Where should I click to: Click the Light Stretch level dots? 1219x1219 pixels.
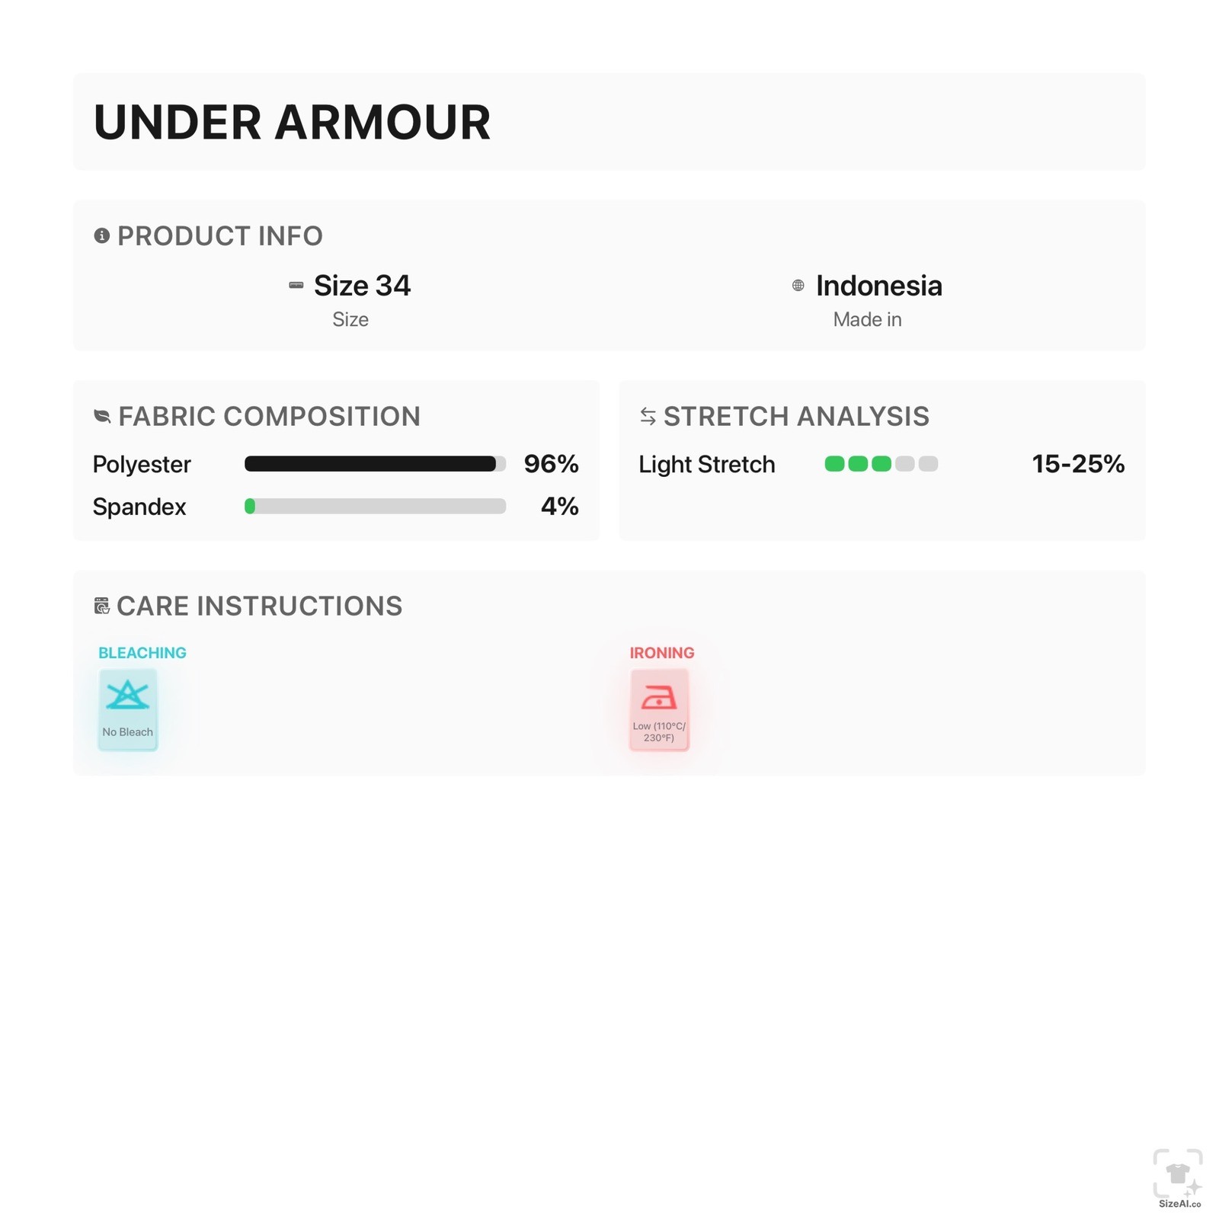tap(881, 464)
